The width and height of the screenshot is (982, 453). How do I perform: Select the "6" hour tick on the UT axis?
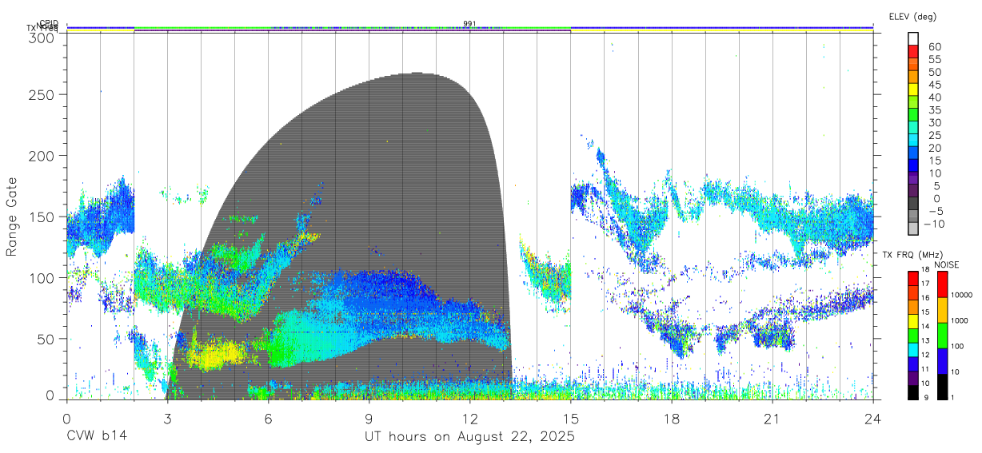point(268,419)
